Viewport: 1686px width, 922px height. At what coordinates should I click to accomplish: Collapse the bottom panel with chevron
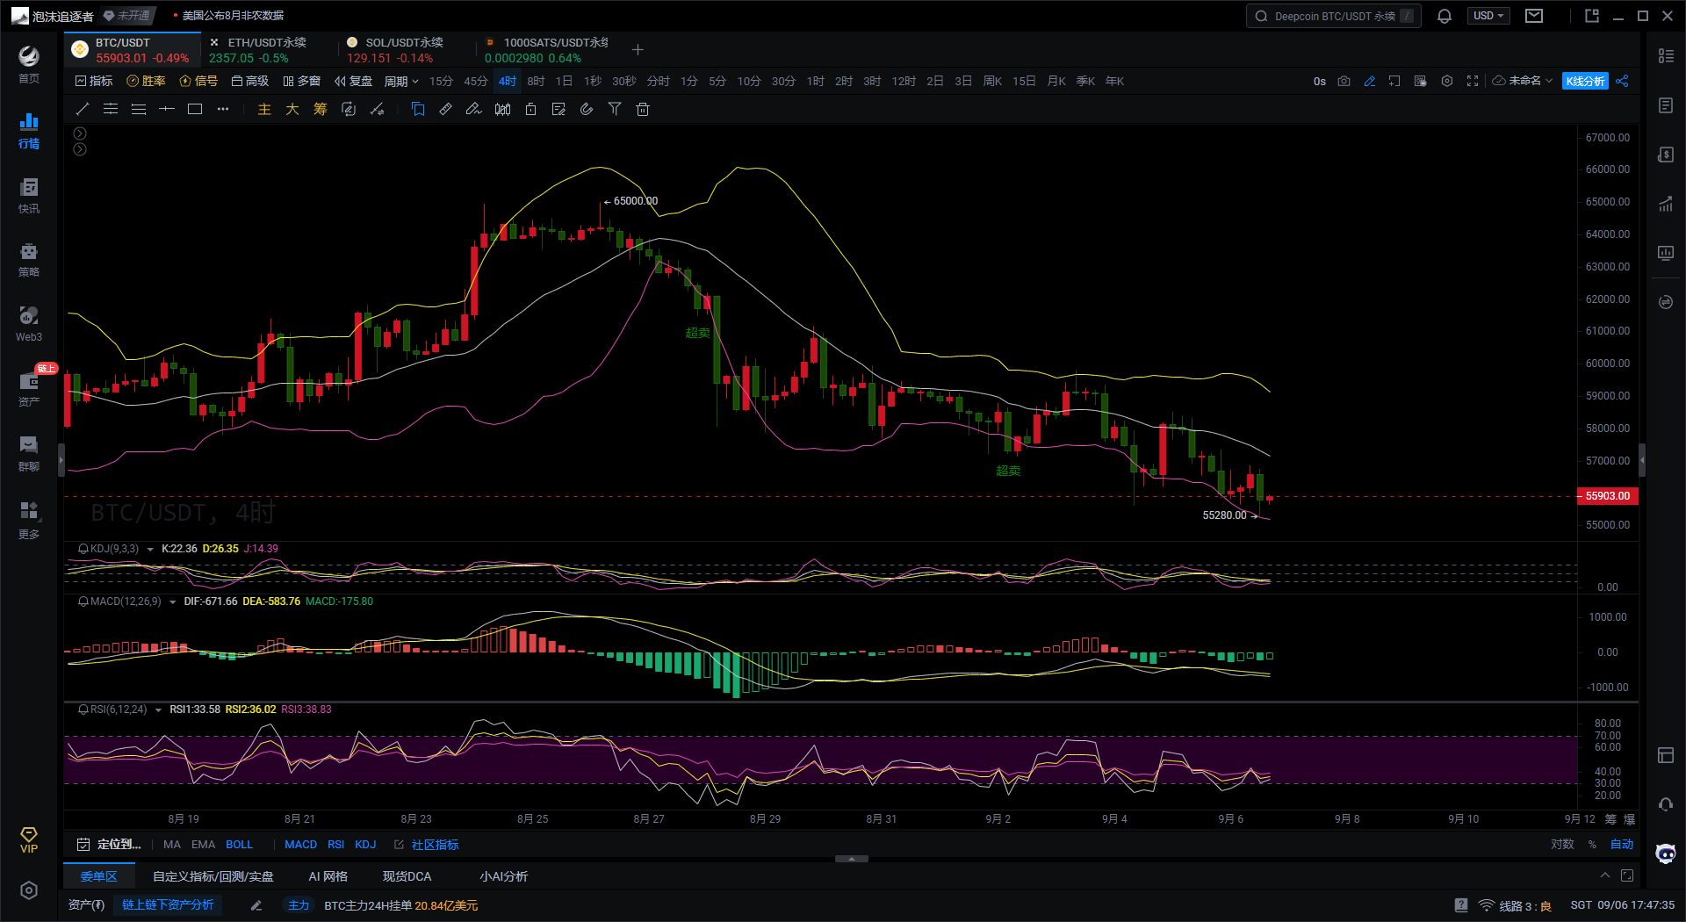(1605, 875)
